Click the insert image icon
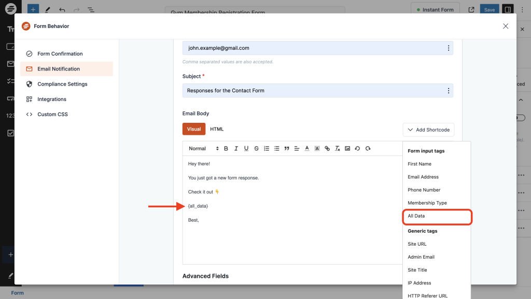The height and width of the screenshot is (299, 531). pyautogui.click(x=347, y=149)
